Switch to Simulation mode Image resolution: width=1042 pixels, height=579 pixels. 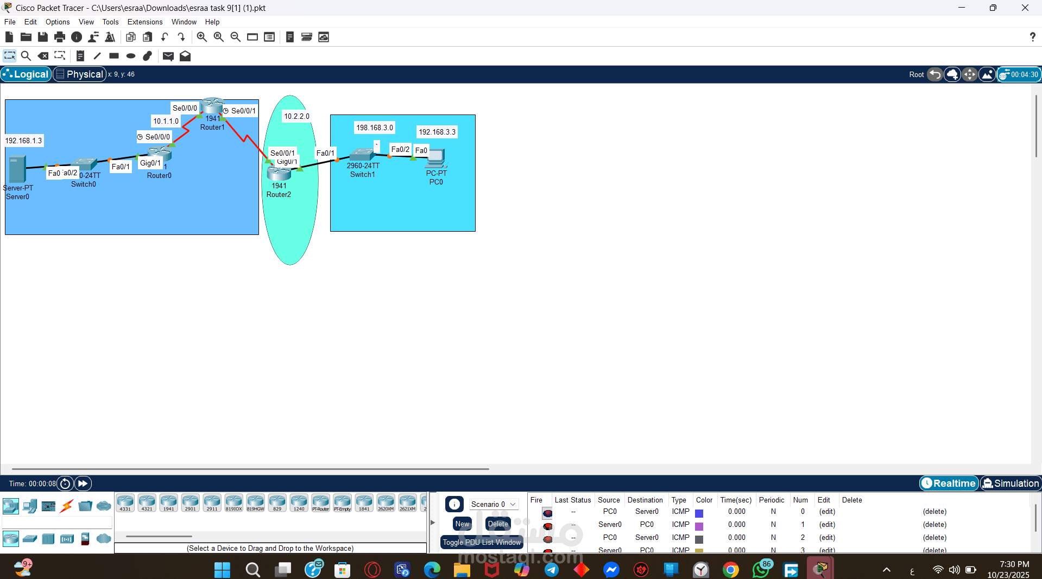(1011, 483)
